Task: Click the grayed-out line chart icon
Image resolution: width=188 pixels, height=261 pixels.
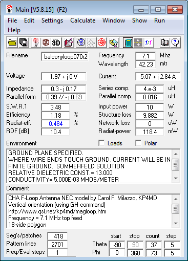Action: [x=91, y=42]
